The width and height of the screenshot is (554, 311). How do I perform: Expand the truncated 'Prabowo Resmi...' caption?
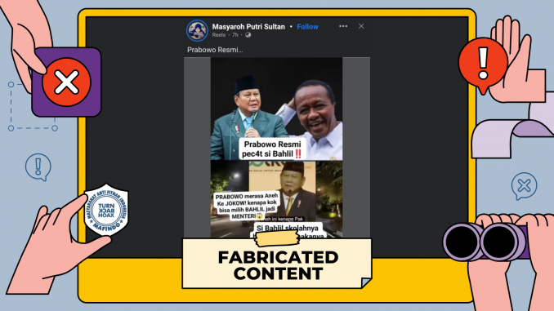215,50
